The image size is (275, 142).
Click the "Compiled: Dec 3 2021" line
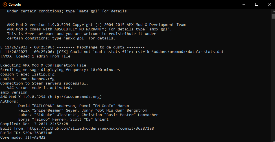(x=34, y=124)
